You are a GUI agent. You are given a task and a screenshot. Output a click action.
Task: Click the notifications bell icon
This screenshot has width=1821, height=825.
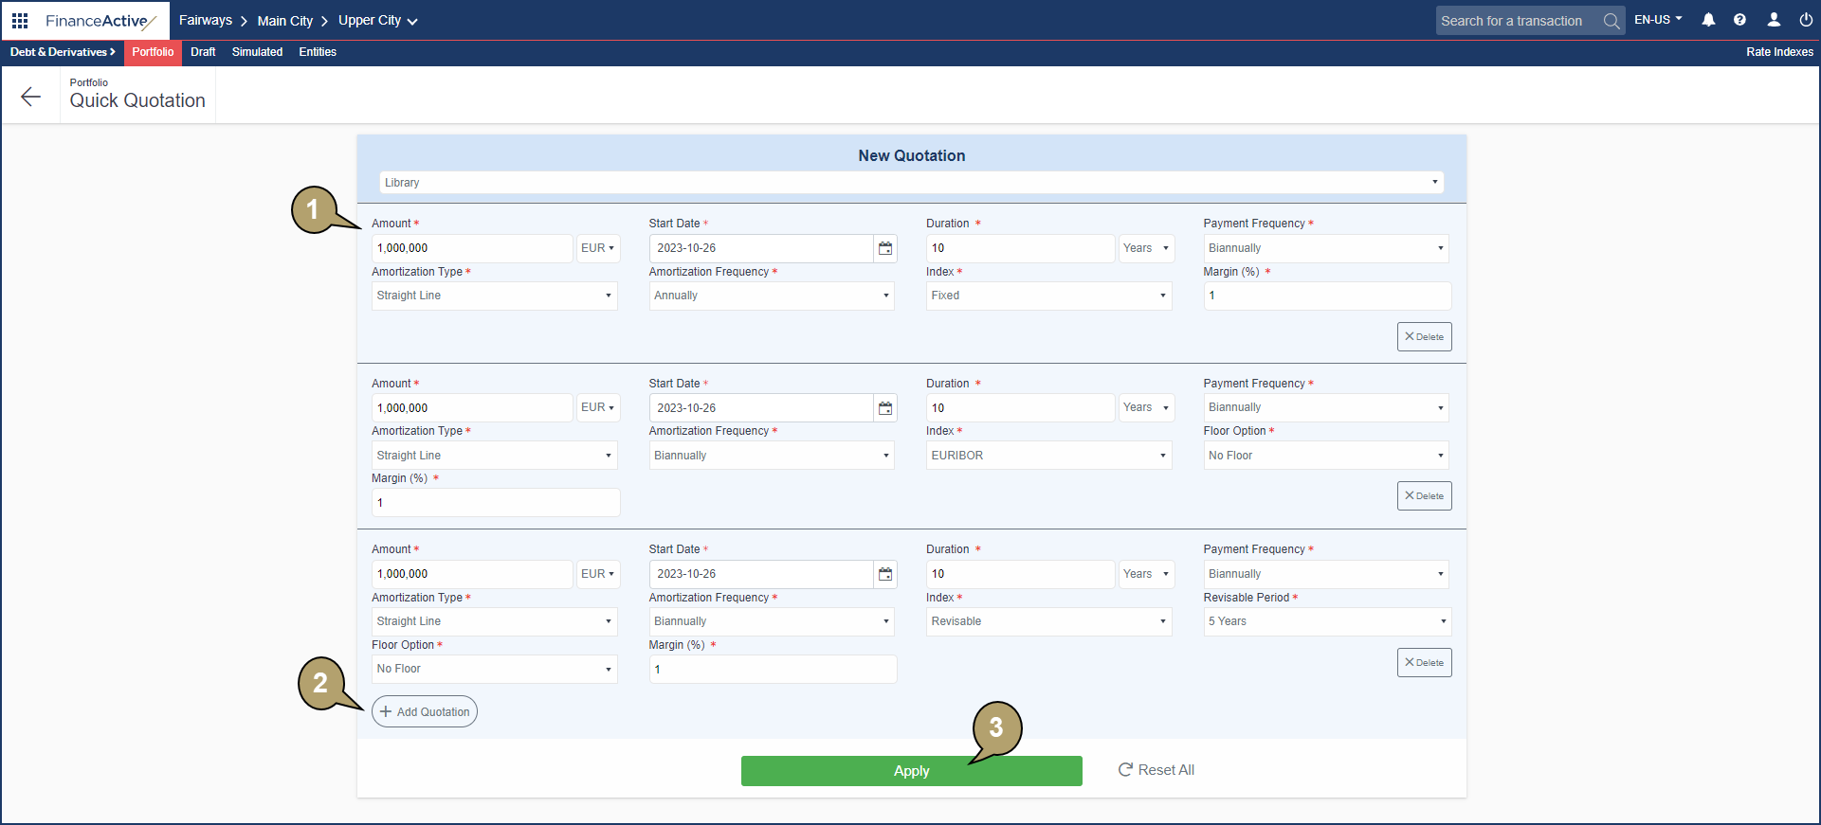[x=1708, y=20]
